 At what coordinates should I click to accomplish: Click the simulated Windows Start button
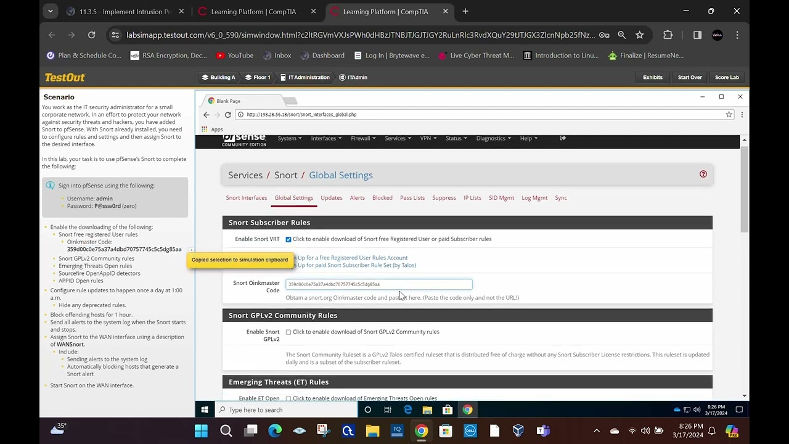click(205, 409)
